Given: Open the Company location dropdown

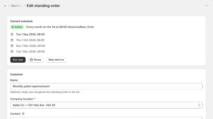Looking at the screenshot, I should (x=106, y=105).
